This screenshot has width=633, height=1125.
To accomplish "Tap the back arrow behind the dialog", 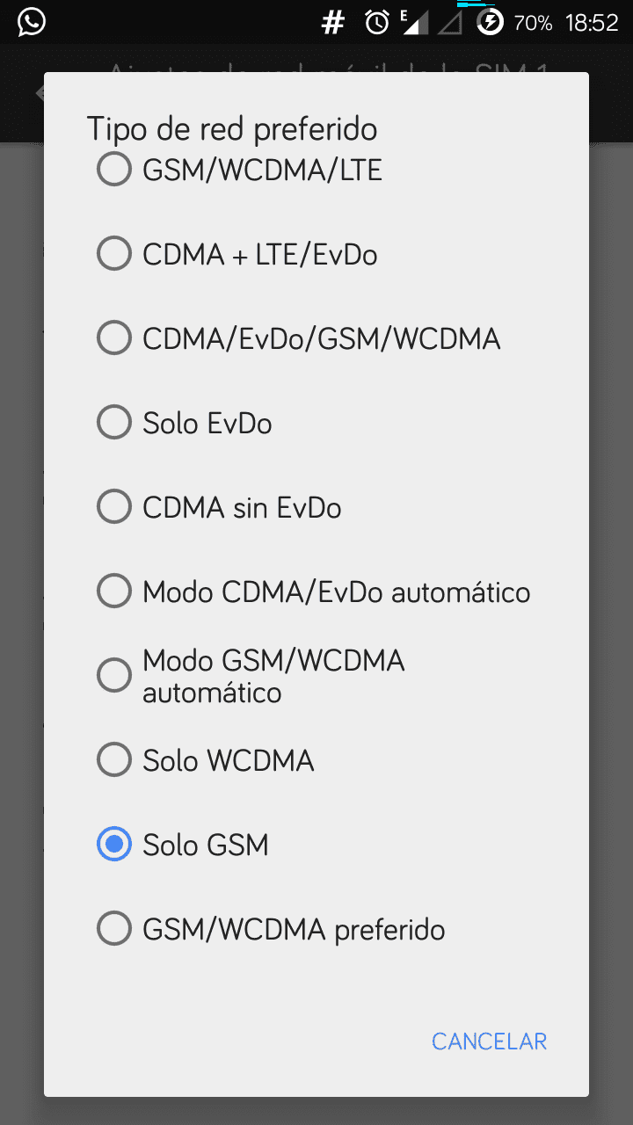I will tap(40, 93).
